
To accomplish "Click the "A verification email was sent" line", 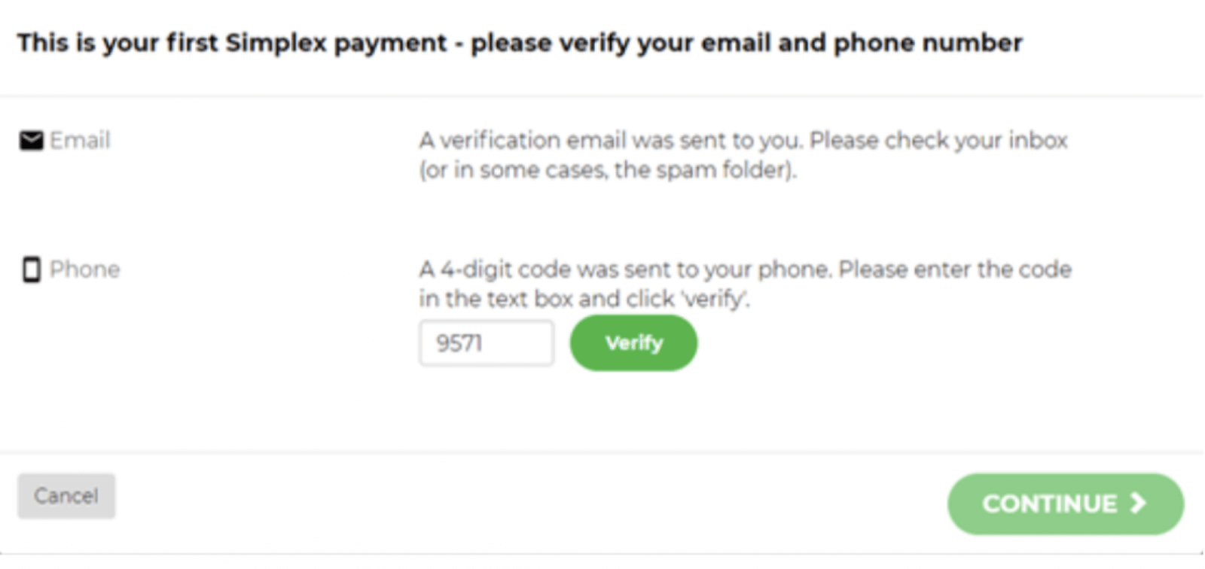I will point(743,141).
